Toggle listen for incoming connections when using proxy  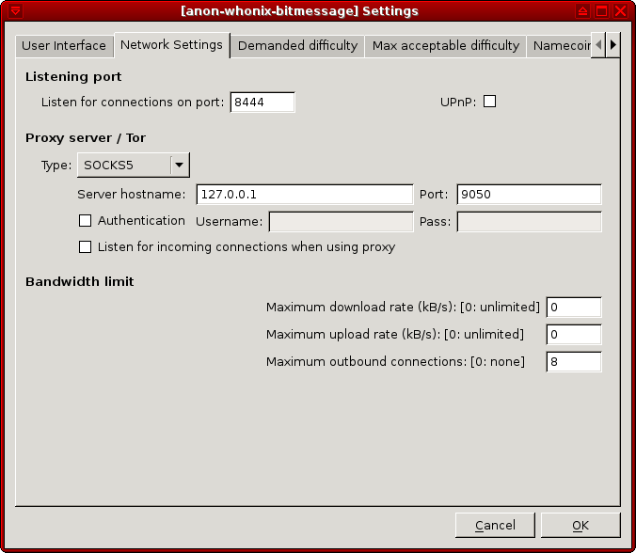[86, 247]
